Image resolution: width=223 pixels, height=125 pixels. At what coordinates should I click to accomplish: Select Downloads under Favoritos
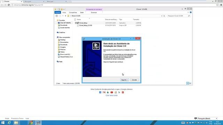tap(64, 25)
